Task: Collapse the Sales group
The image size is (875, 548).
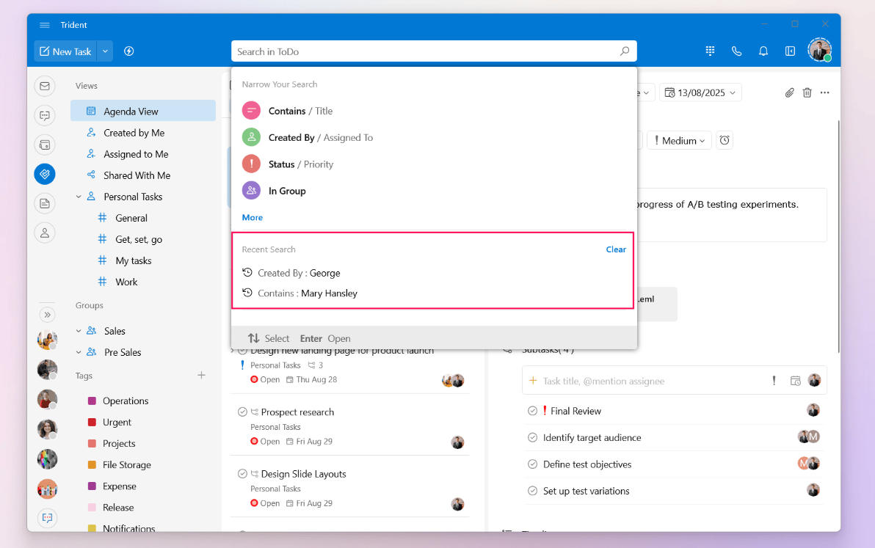Action: point(79,331)
